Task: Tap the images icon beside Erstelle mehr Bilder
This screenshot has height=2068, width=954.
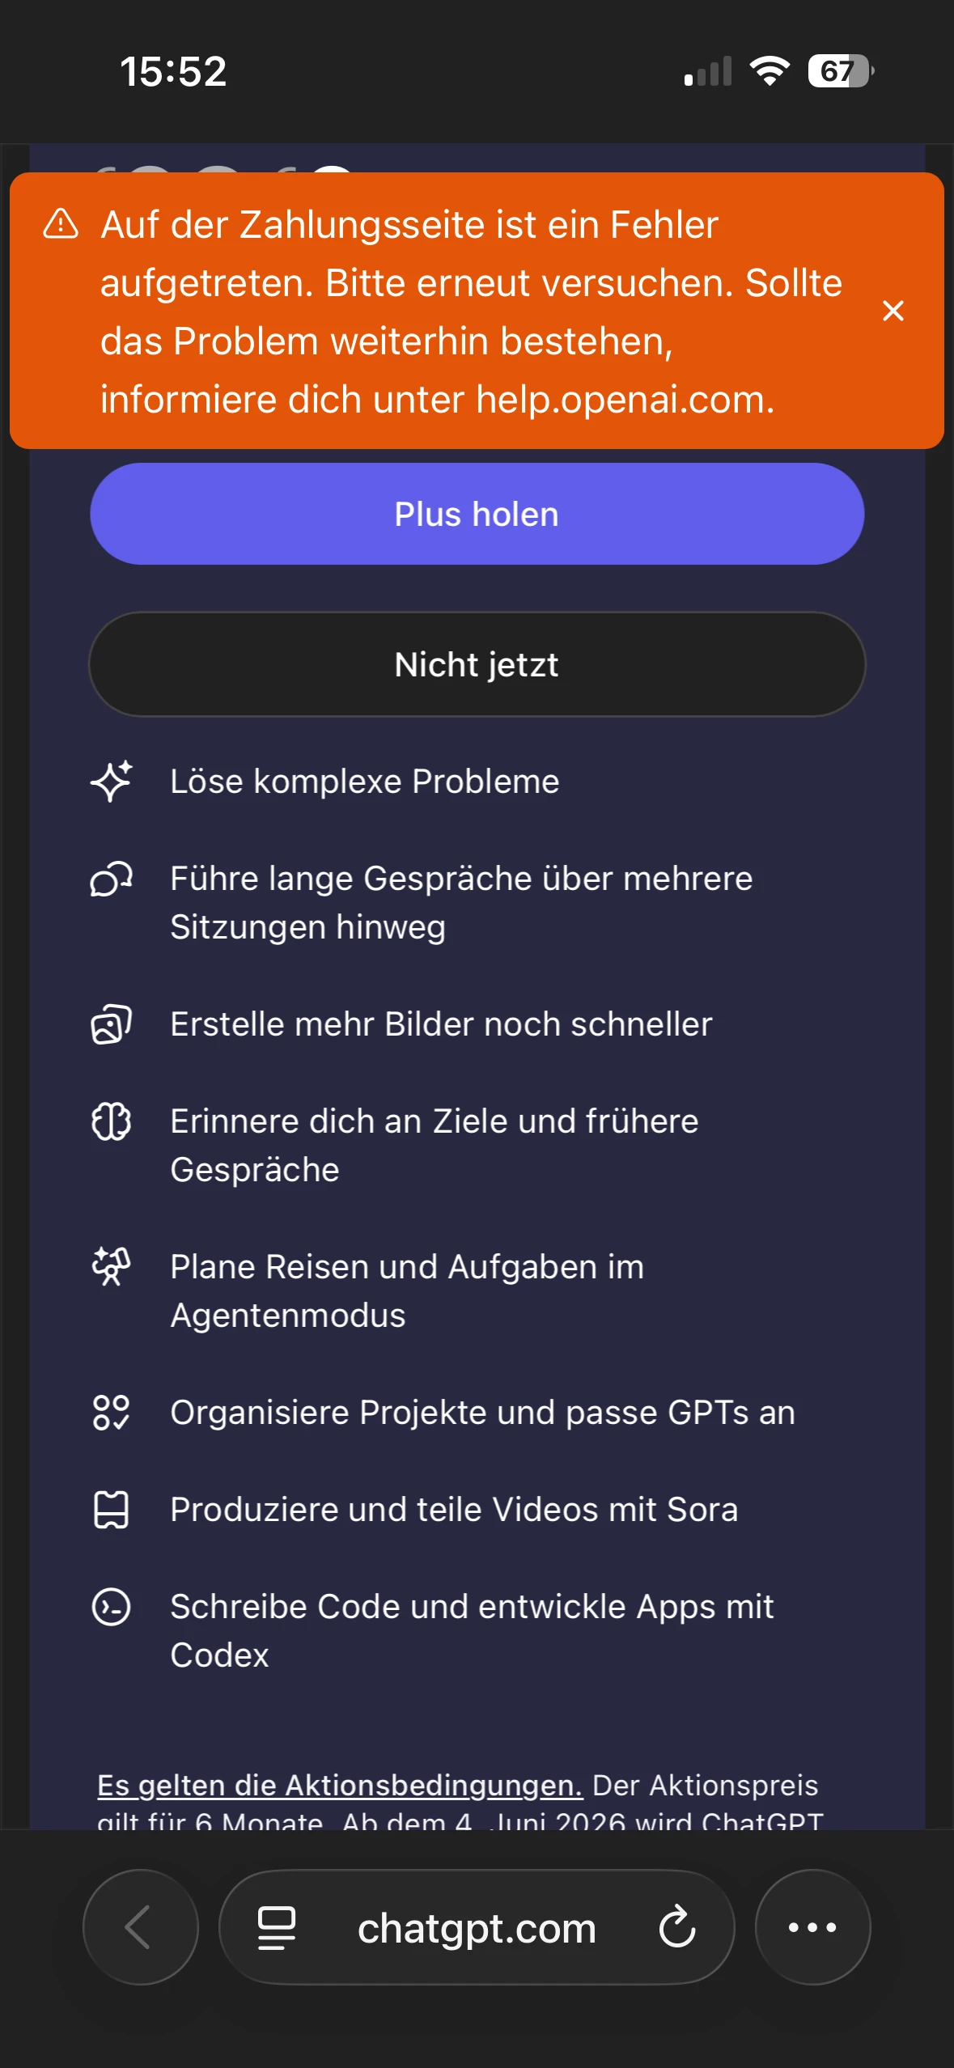Action: 111,1024
